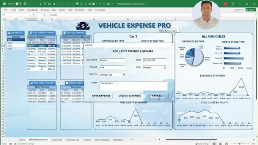The image size is (258, 145).
Task: Toggle the AutoSave switch
Action: pos(19,4)
